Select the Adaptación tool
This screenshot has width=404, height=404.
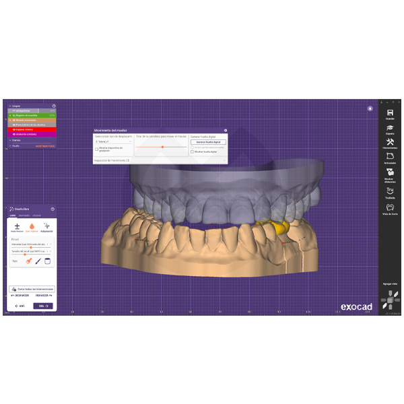click(x=46, y=227)
